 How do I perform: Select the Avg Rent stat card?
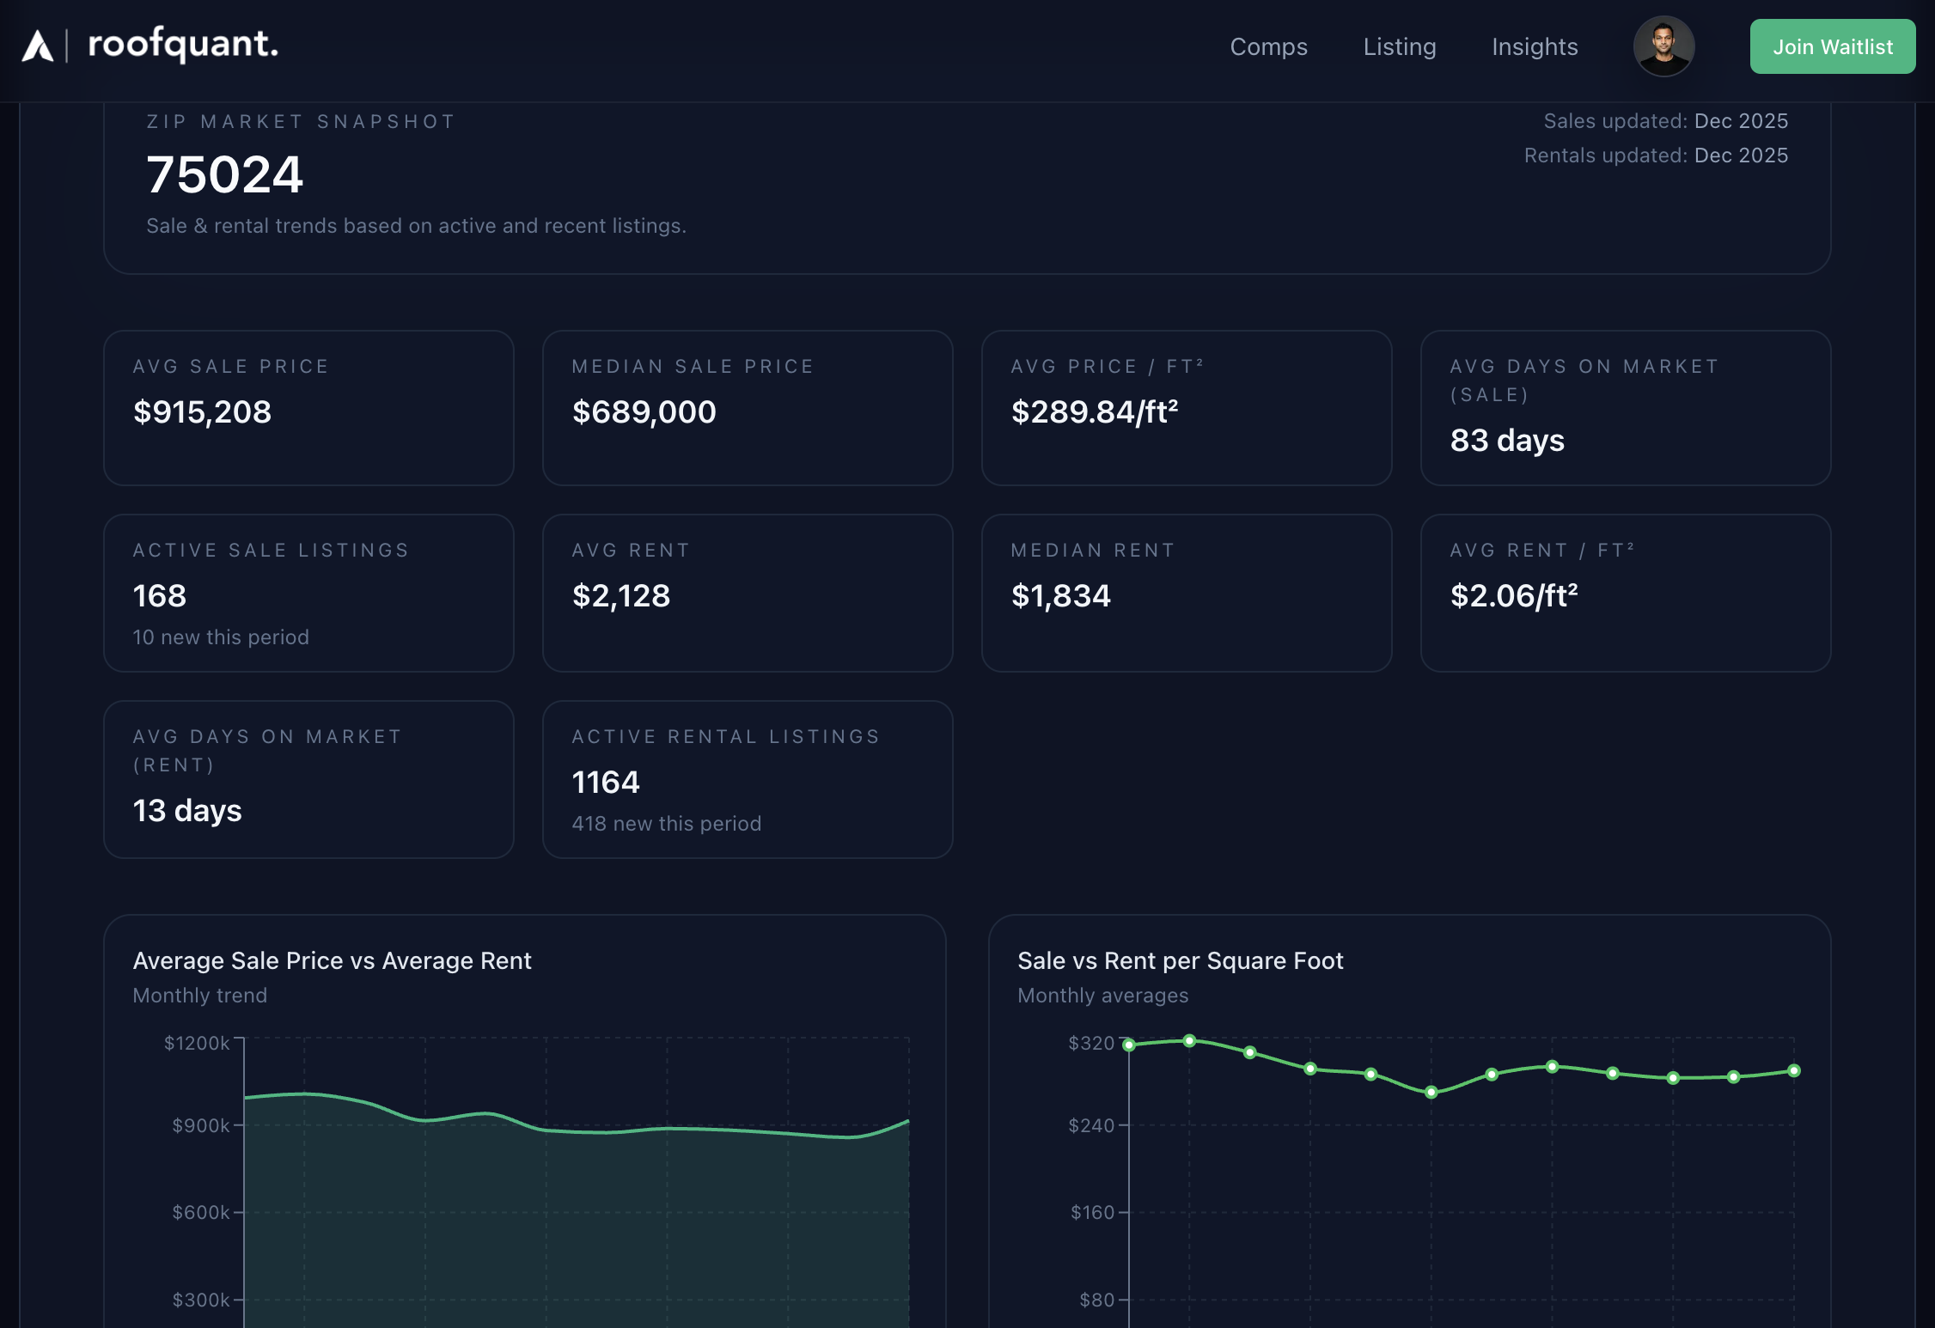747,593
